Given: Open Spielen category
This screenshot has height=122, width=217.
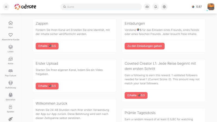Looking at the screenshot, I should click(x=11, y=109).
